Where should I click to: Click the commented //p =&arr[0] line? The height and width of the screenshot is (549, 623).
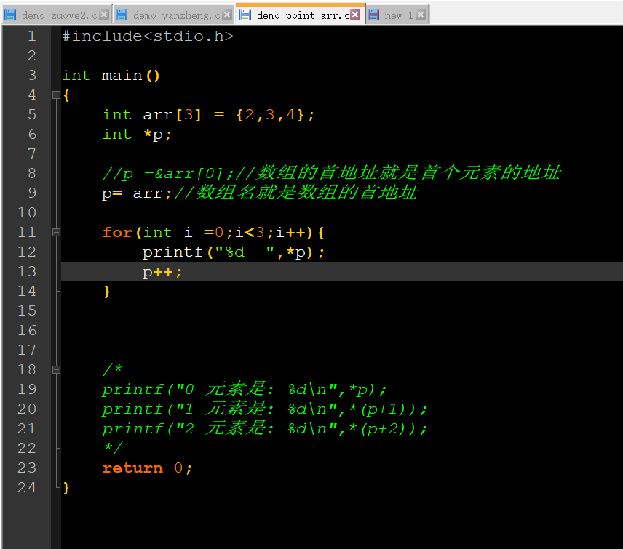332,173
